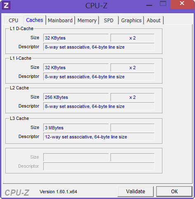Click the L1 D-Cache group label

coord(21,28)
